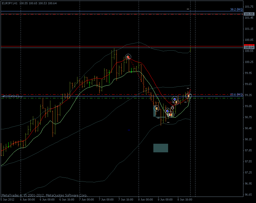The image size is (256, 203).
Task: Click the 5 Jun 2012 time label
Action: (7, 200)
